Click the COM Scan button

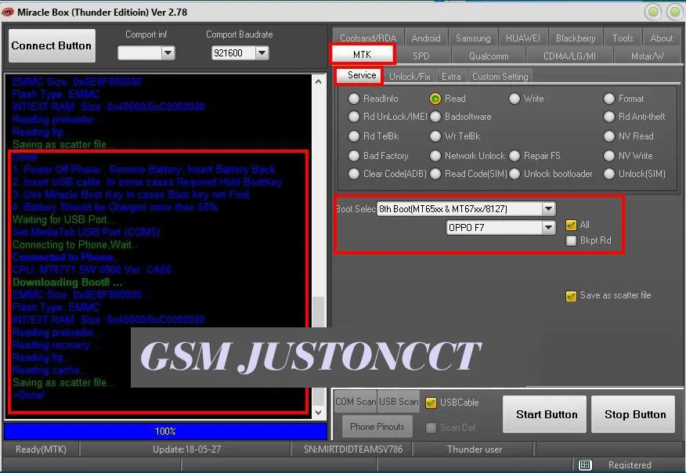[356, 401]
